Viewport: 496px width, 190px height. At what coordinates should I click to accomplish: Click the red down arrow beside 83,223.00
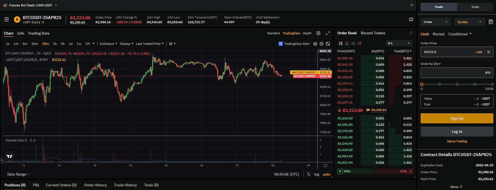pos(339,110)
